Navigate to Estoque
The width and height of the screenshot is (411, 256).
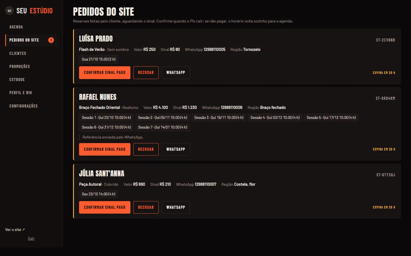[31, 80]
